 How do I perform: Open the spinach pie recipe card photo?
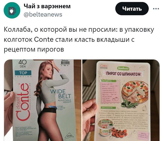tap(121, 100)
